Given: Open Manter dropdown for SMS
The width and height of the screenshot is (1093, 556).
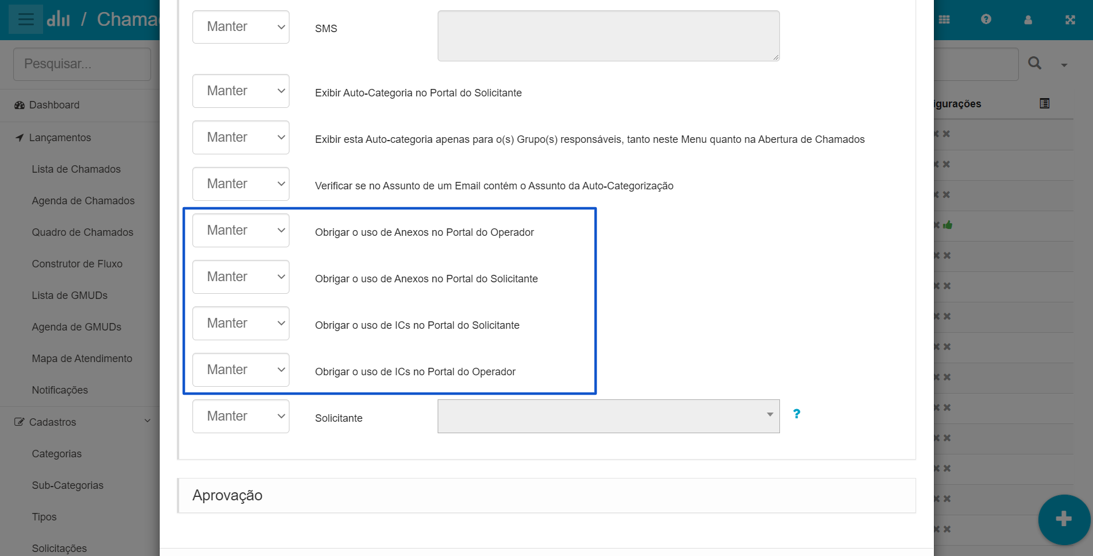Looking at the screenshot, I should [241, 27].
